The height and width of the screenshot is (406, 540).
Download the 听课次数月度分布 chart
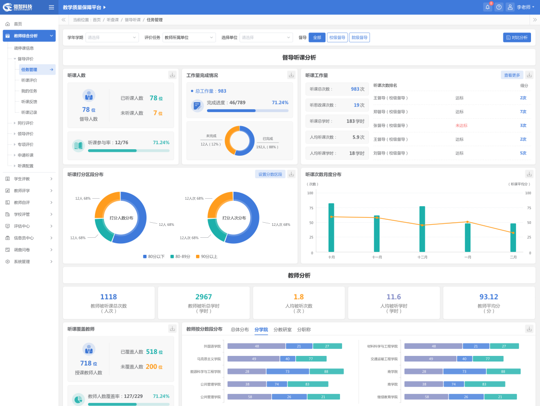pyautogui.click(x=529, y=174)
